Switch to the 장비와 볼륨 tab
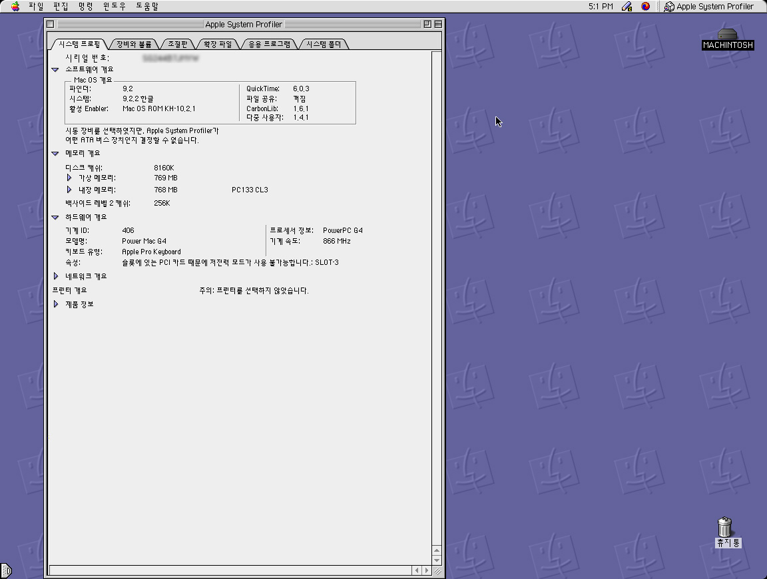Viewport: 767px width, 579px height. click(x=134, y=45)
